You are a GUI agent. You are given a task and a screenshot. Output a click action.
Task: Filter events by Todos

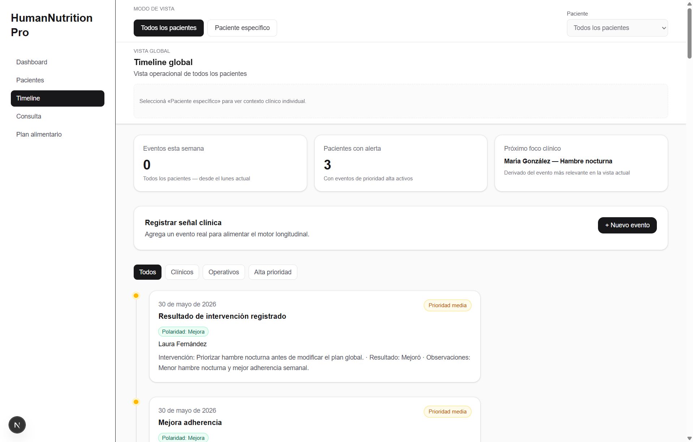coord(147,272)
